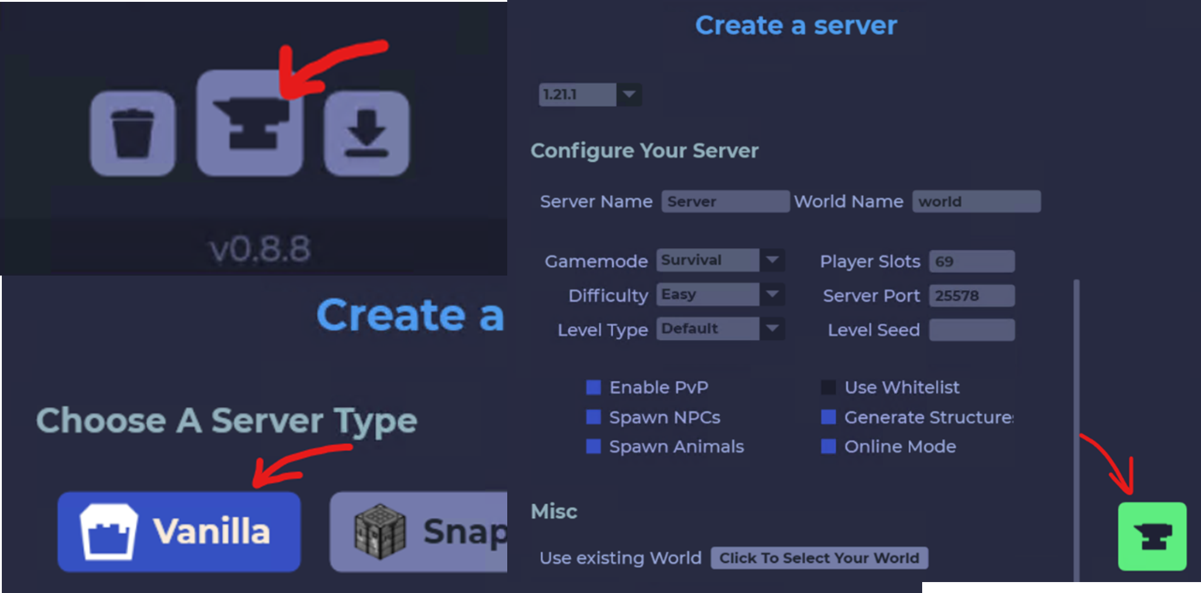Click the Server Name input field
The height and width of the screenshot is (593, 1201).
(x=725, y=202)
